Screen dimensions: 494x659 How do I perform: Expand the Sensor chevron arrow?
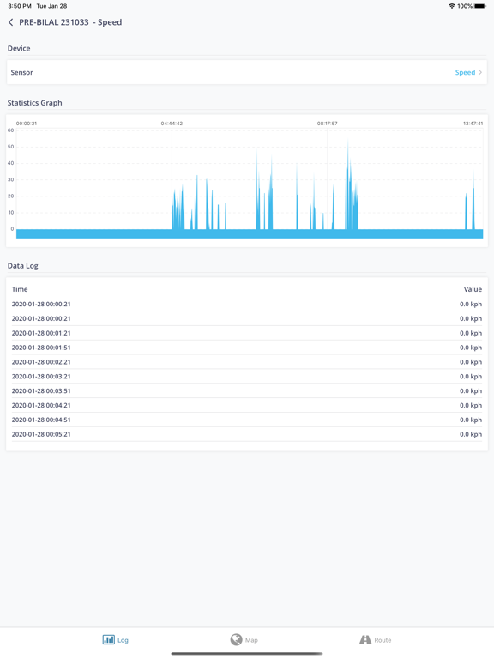click(x=480, y=72)
